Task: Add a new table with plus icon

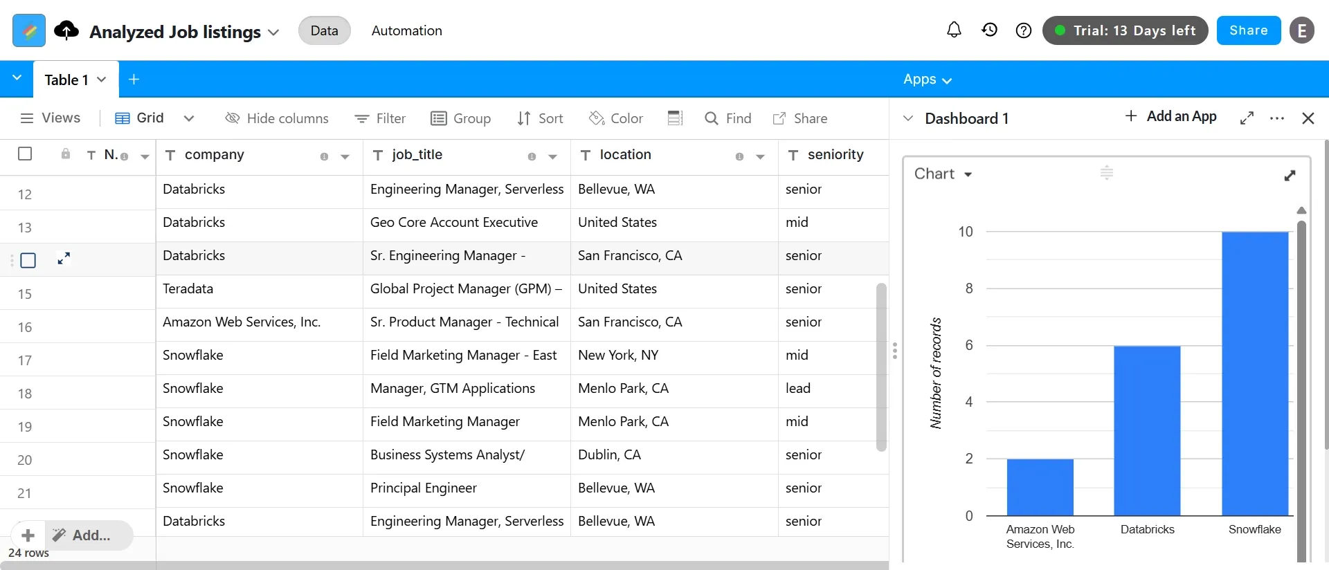Action: (x=134, y=80)
